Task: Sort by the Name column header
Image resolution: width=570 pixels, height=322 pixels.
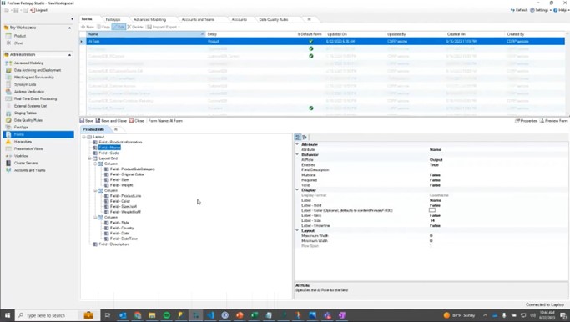Action: pyautogui.click(x=145, y=34)
